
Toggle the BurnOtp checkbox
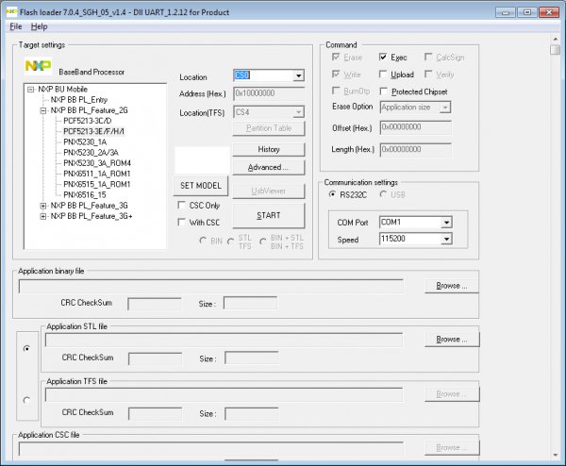coord(336,91)
